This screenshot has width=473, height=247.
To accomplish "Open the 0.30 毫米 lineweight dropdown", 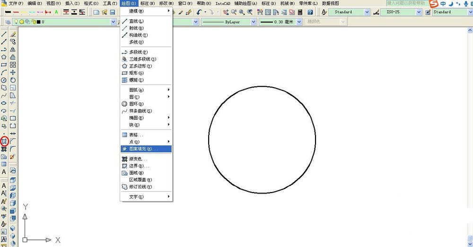I will coord(299,22).
